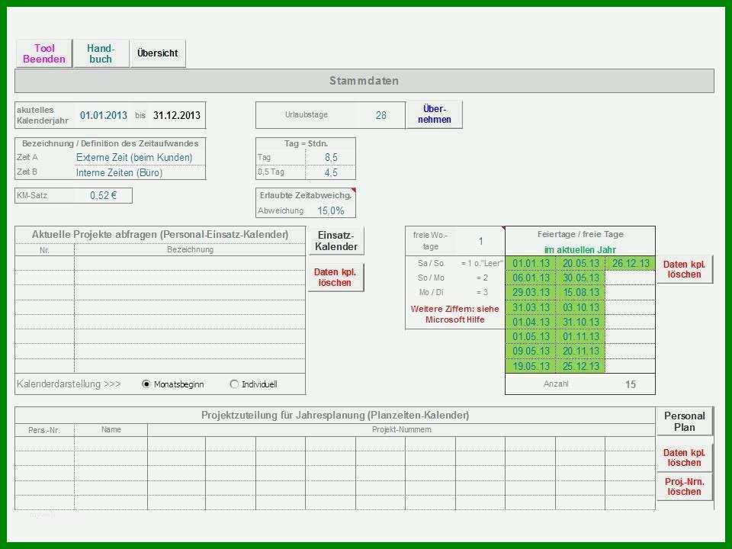
Task: Select holiday date 06.01.13
Action: (531, 278)
